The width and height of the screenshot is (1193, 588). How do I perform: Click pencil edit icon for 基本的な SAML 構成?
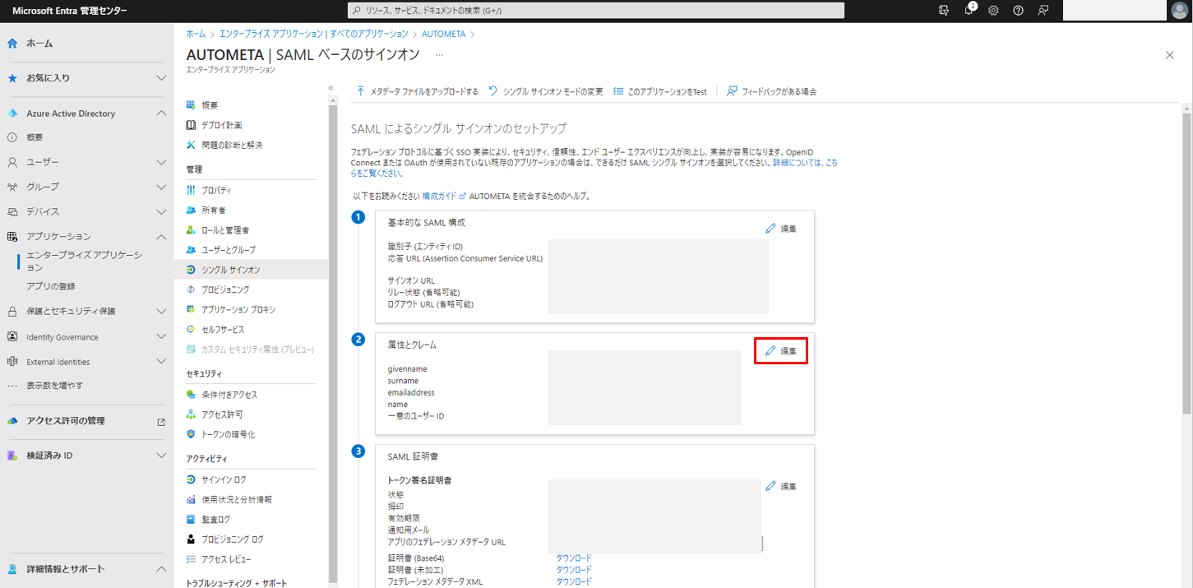pyautogui.click(x=770, y=229)
